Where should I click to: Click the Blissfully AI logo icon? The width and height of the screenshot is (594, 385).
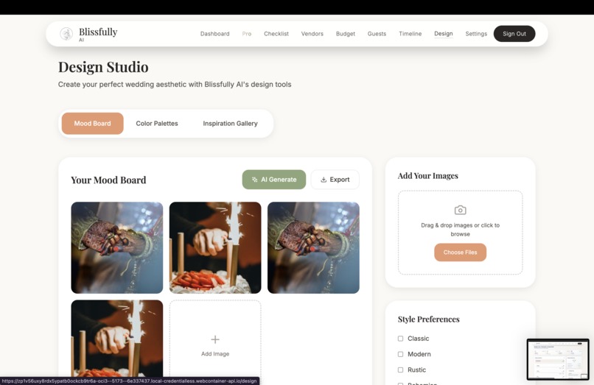[66, 34]
